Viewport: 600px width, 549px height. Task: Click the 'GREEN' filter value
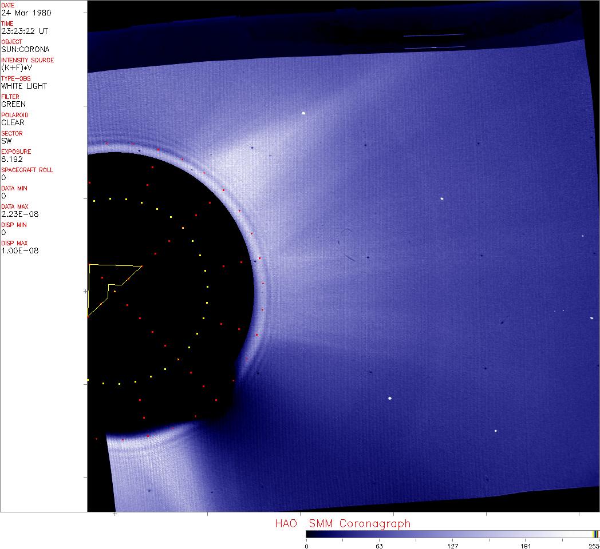pos(13,104)
